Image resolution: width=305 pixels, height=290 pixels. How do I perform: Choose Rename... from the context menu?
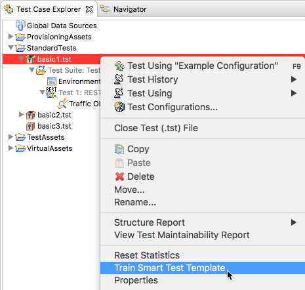(135, 202)
